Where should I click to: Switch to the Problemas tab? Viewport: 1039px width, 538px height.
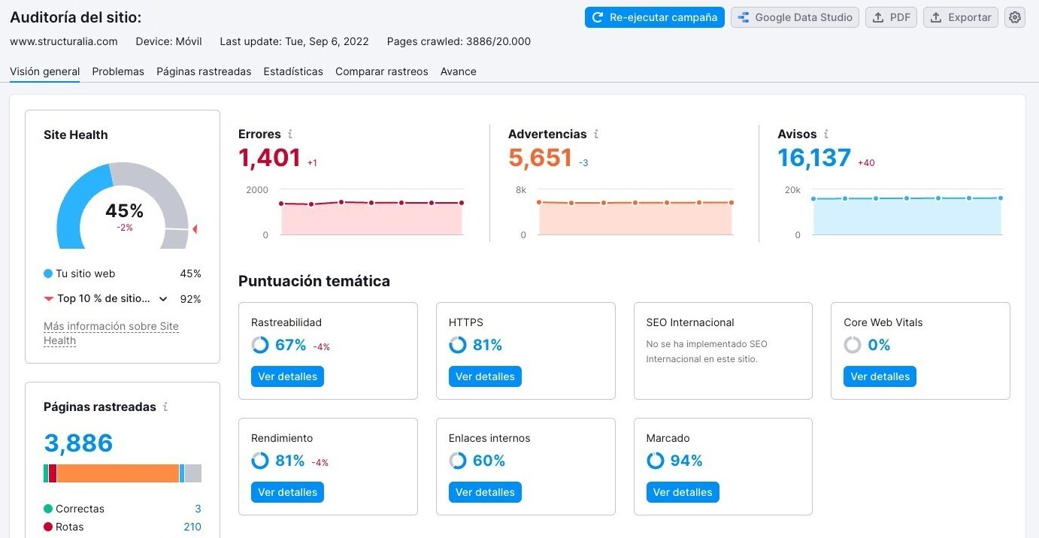pyautogui.click(x=118, y=71)
